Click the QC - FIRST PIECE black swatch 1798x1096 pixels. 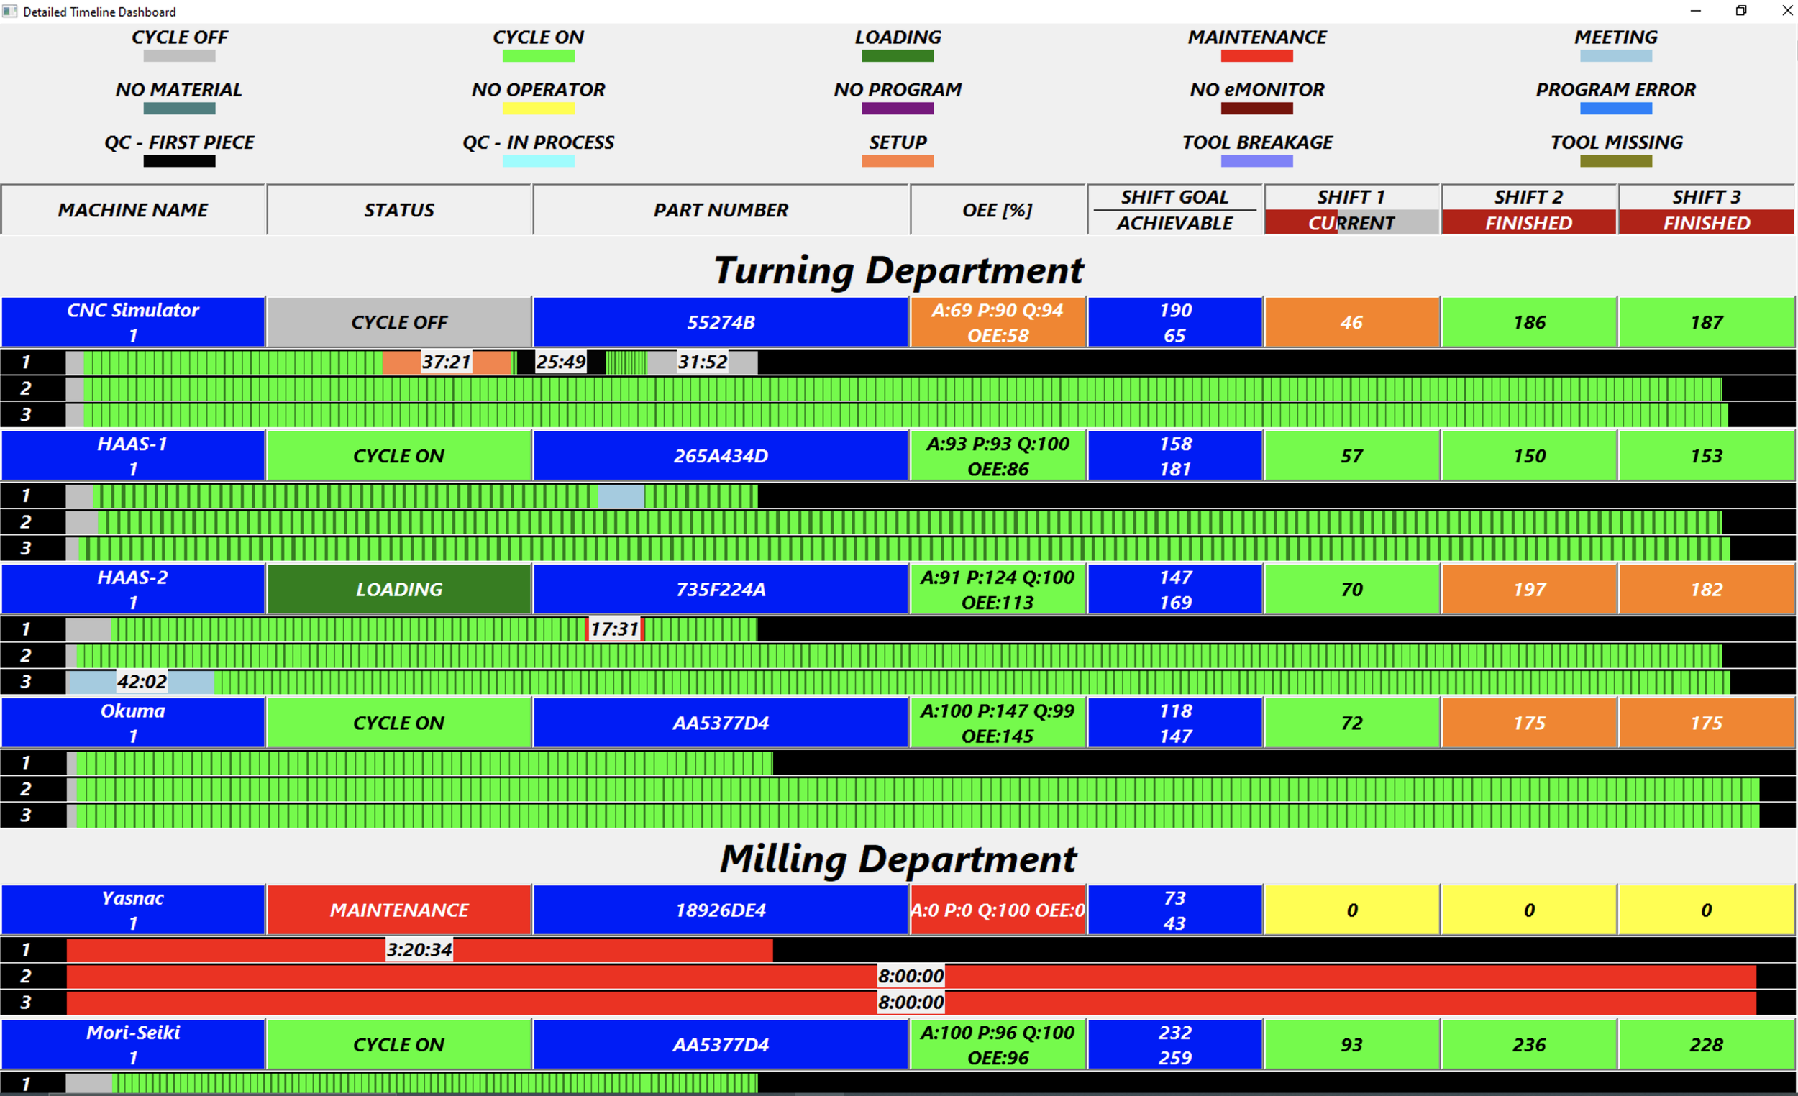pos(179,160)
